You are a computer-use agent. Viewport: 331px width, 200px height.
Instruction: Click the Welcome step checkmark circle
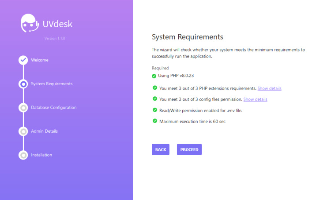23,60
